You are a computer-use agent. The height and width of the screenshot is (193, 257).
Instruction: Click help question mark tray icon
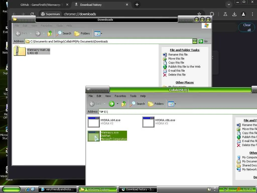[209, 189]
